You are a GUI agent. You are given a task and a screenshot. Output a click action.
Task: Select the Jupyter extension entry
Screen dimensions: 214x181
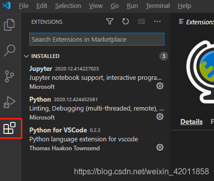[x=96, y=77]
